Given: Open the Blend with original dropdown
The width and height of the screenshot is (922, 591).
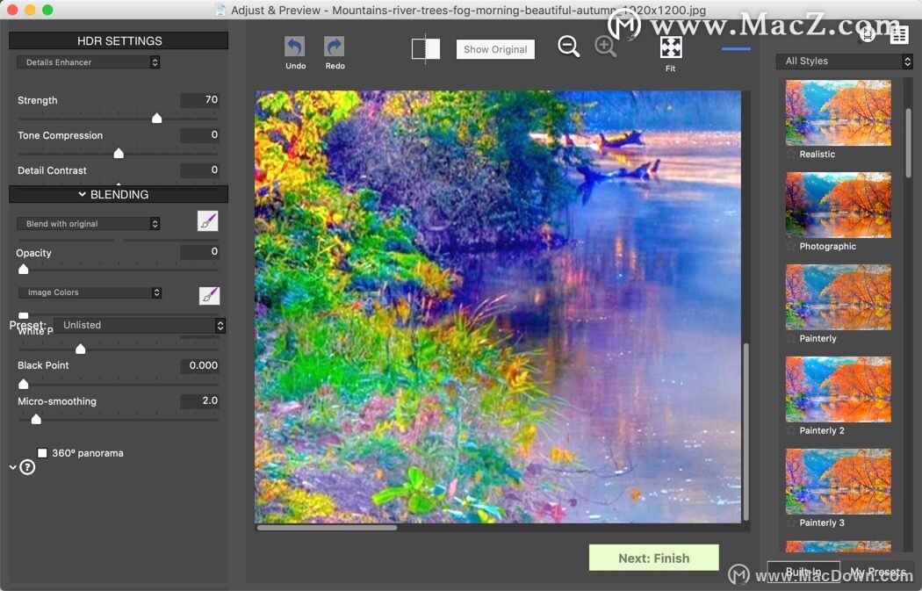Looking at the screenshot, I should pyautogui.click(x=88, y=223).
